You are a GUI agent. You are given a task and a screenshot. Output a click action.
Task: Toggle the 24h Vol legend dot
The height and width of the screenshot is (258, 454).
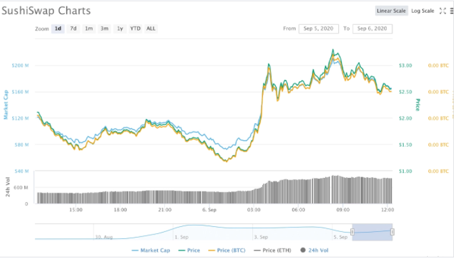pyautogui.click(x=303, y=250)
